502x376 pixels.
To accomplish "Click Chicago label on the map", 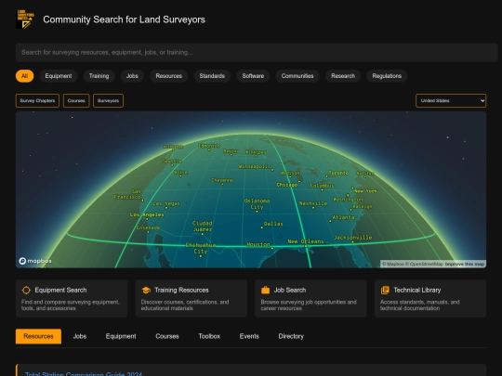I will pyautogui.click(x=287, y=185).
